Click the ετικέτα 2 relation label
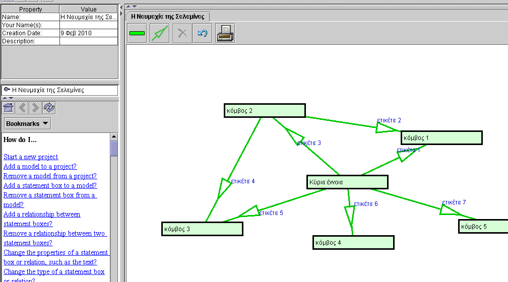Image resolution: width=508 pixels, height=282 pixels. click(389, 120)
